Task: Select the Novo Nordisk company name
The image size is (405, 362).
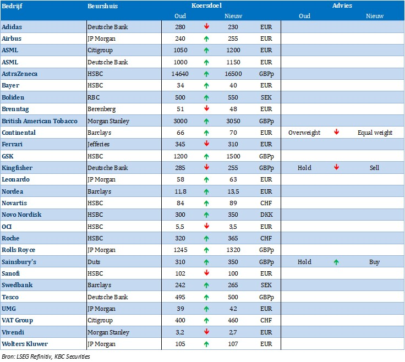Action: (x=21, y=215)
